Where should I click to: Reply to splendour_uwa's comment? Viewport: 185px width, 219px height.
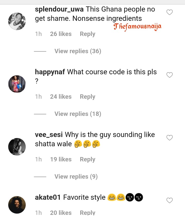click(87, 34)
